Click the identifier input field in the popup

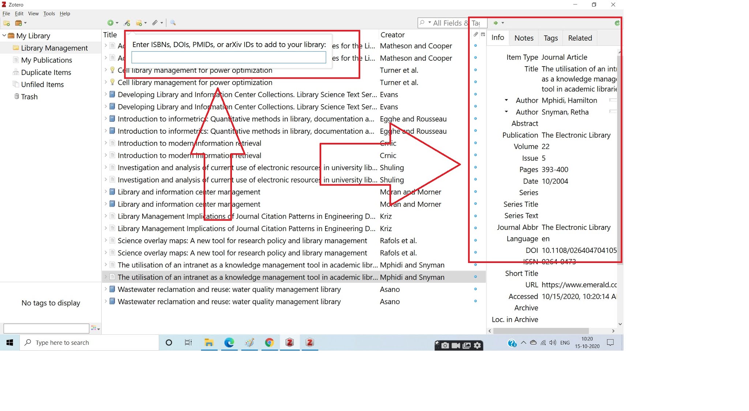[229, 57]
